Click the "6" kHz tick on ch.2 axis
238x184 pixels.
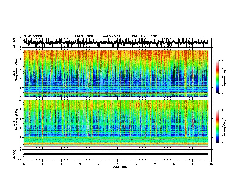pyautogui.click(x=21, y=119)
